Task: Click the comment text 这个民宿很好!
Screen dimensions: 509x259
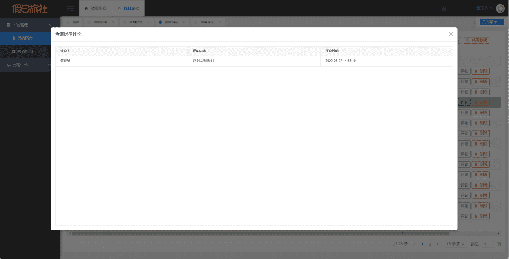Action: pyautogui.click(x=203, y=61)
